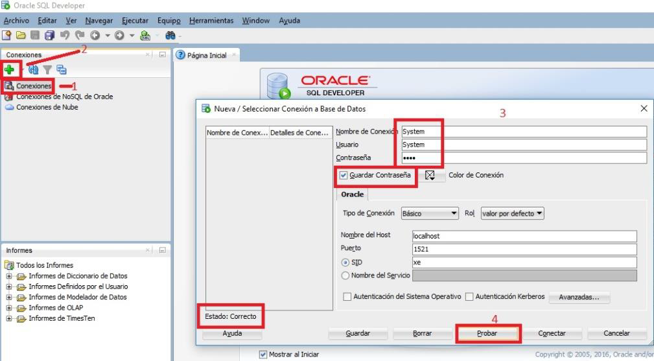Click the Avanzadas... button
The image size is (654, 361).
[x=579, y=297]
